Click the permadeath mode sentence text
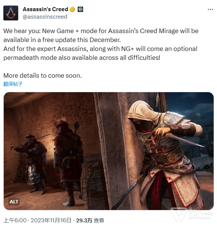This screenshot has height=226, width=217. coord(100,53)
